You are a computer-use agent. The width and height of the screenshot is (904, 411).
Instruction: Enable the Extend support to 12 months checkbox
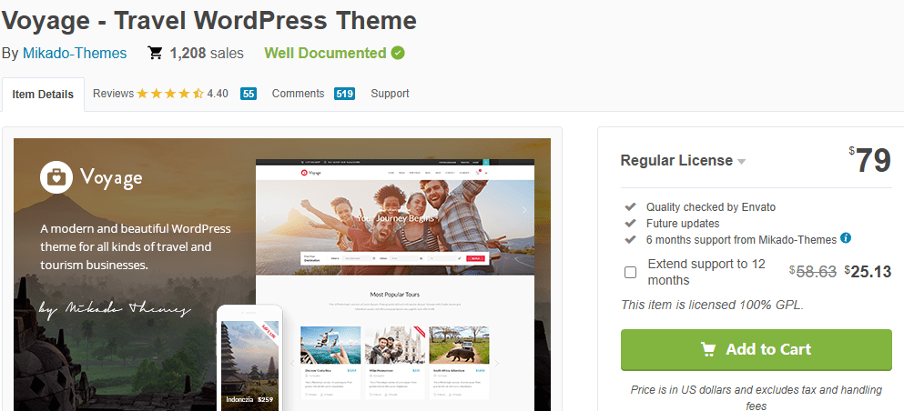[x=631, y=272]
